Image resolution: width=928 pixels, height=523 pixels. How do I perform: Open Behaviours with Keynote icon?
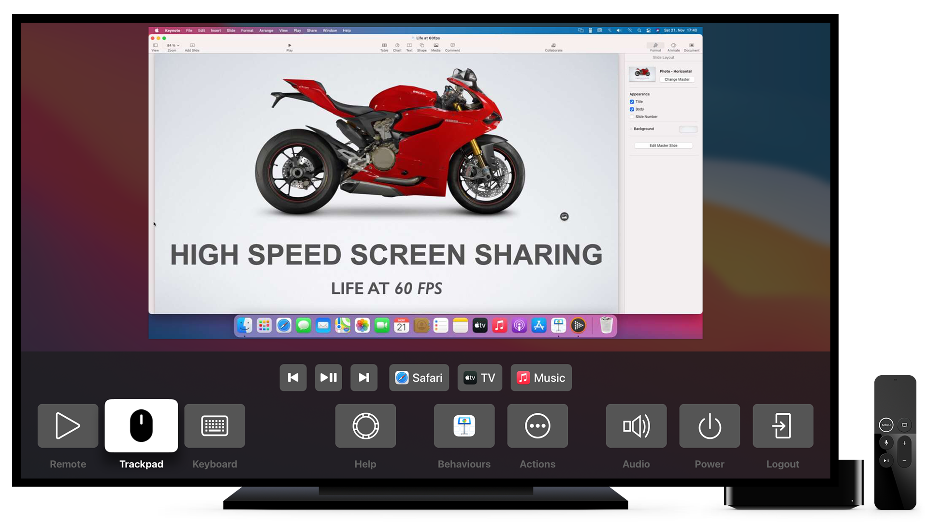tap(464, 426)
